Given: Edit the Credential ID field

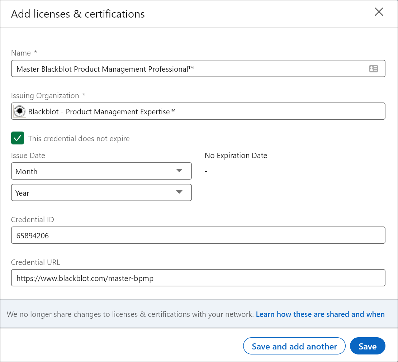Looking at the screenshot, I should tap(198, 235).
